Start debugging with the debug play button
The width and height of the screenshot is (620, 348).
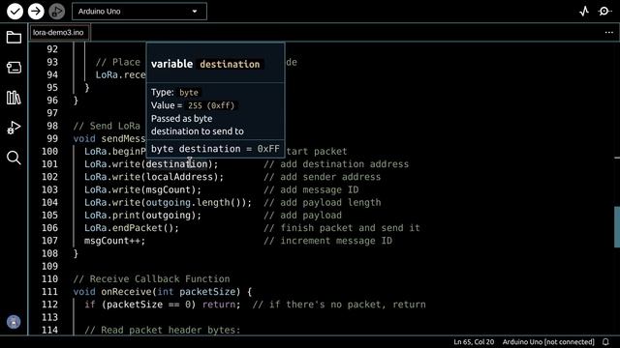(57, 11)
